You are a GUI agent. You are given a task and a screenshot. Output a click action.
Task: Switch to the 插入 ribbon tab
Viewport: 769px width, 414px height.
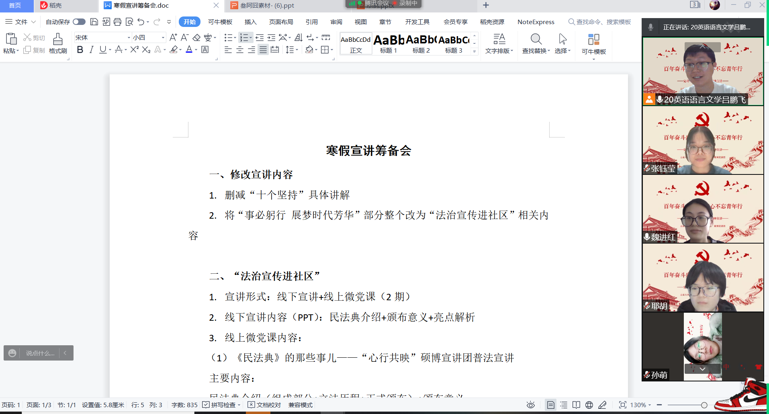tap(250, 22)
